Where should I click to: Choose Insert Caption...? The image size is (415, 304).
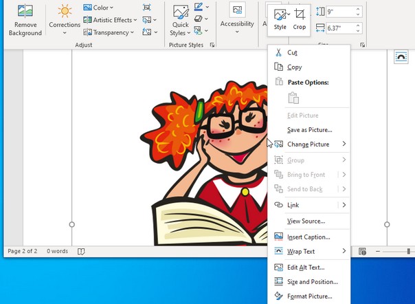click(309, 237)
